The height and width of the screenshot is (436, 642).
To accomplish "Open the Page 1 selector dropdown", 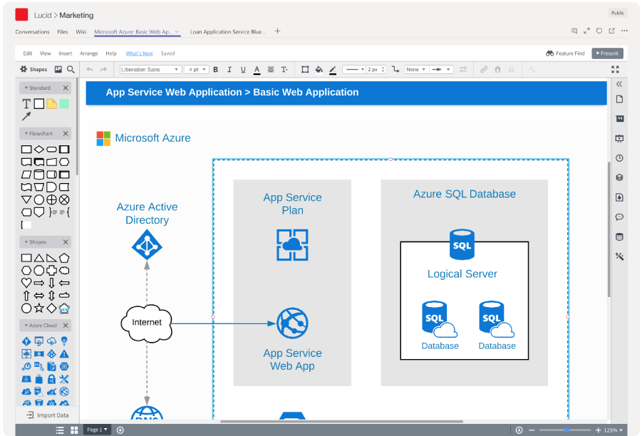I will click(97, 430).
